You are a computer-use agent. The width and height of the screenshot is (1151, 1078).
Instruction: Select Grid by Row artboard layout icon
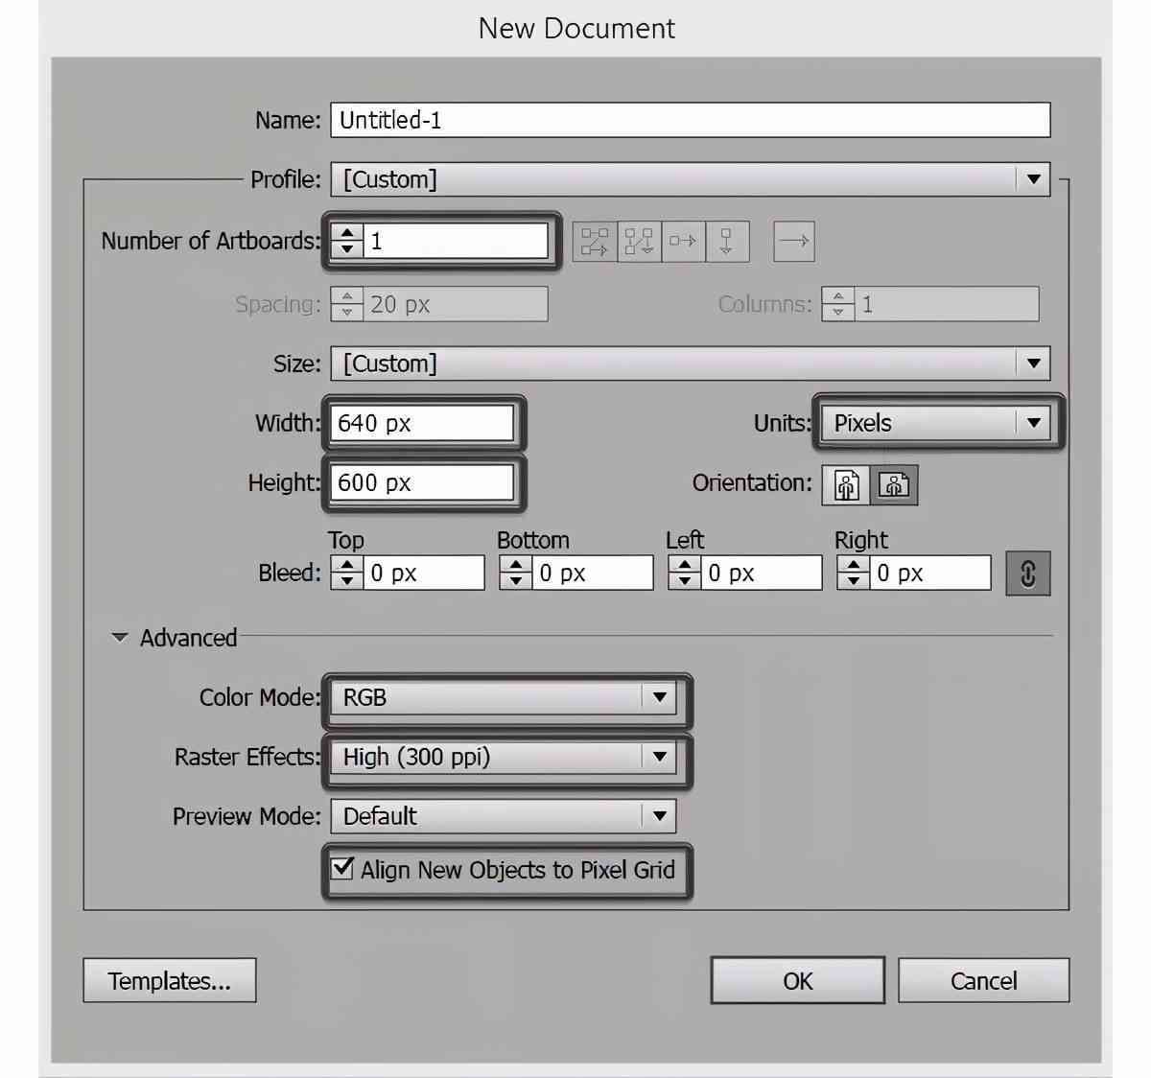click(595, 241)
